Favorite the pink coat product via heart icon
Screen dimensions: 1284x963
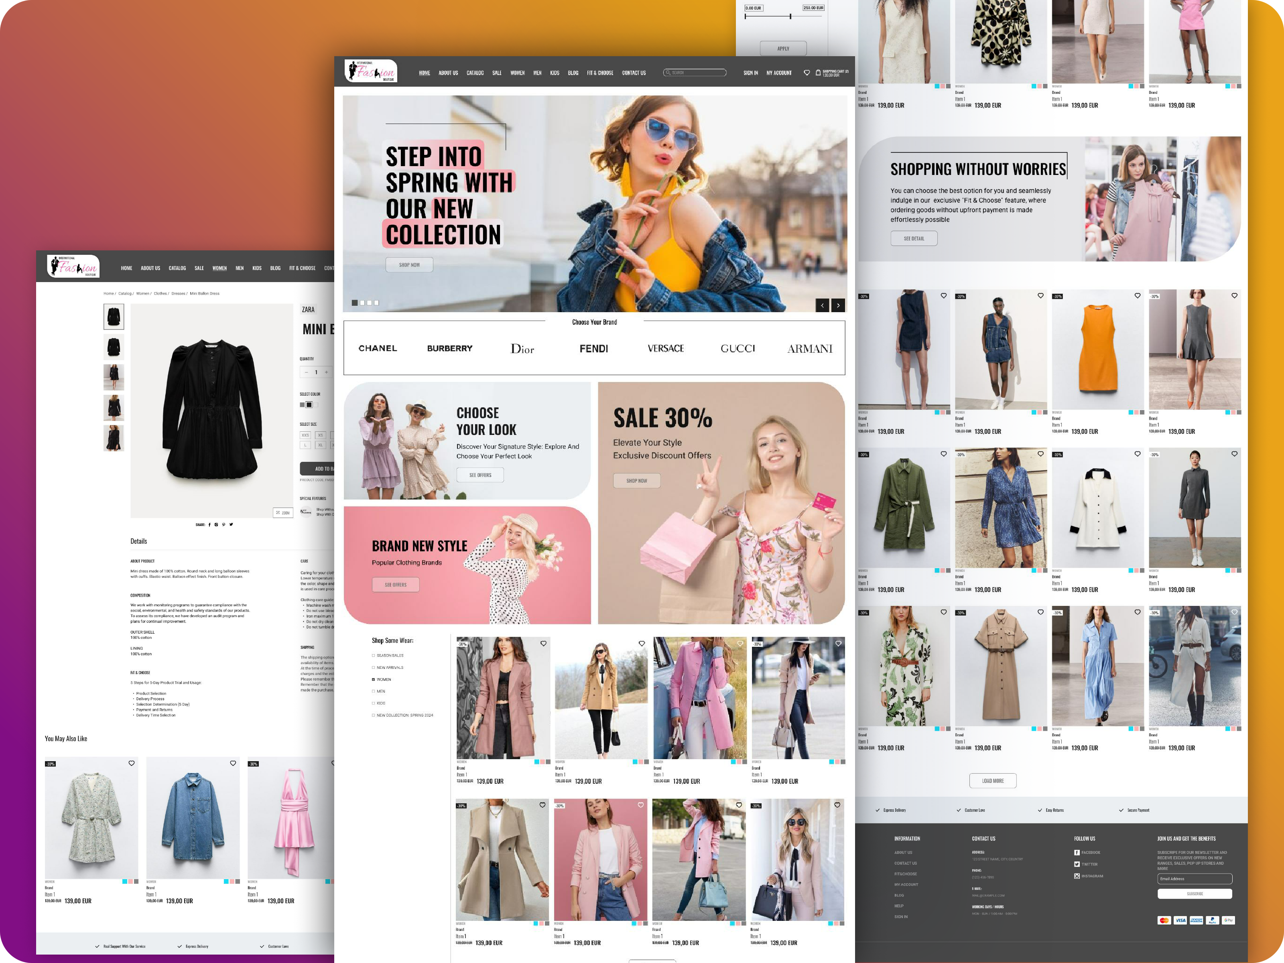(544, 643)
